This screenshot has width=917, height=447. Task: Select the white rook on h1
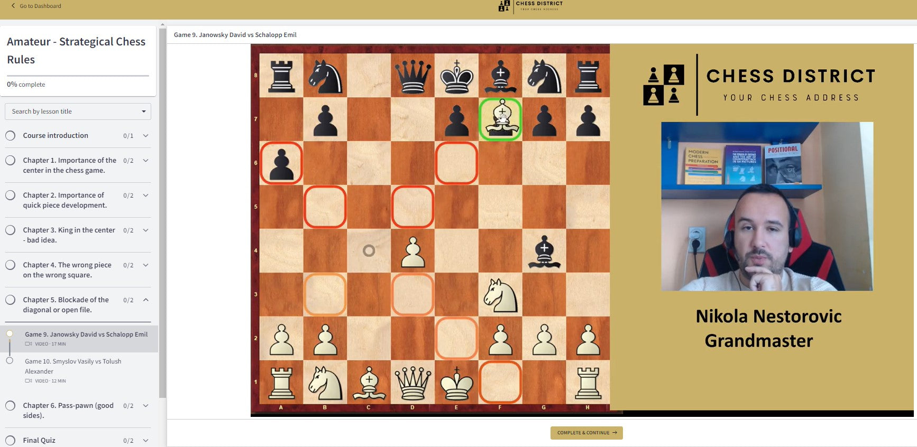point(588,383)
